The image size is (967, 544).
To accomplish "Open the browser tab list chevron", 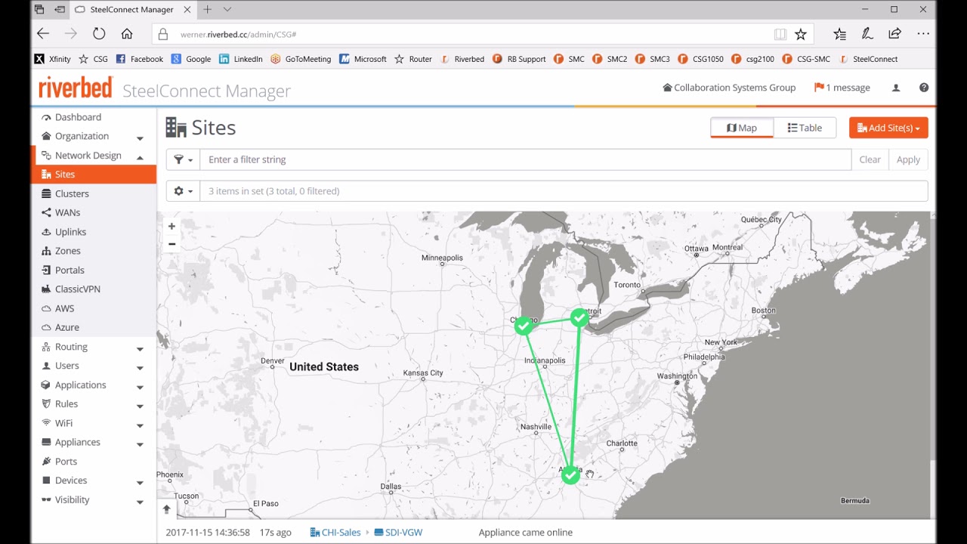I will pos(227,10).
